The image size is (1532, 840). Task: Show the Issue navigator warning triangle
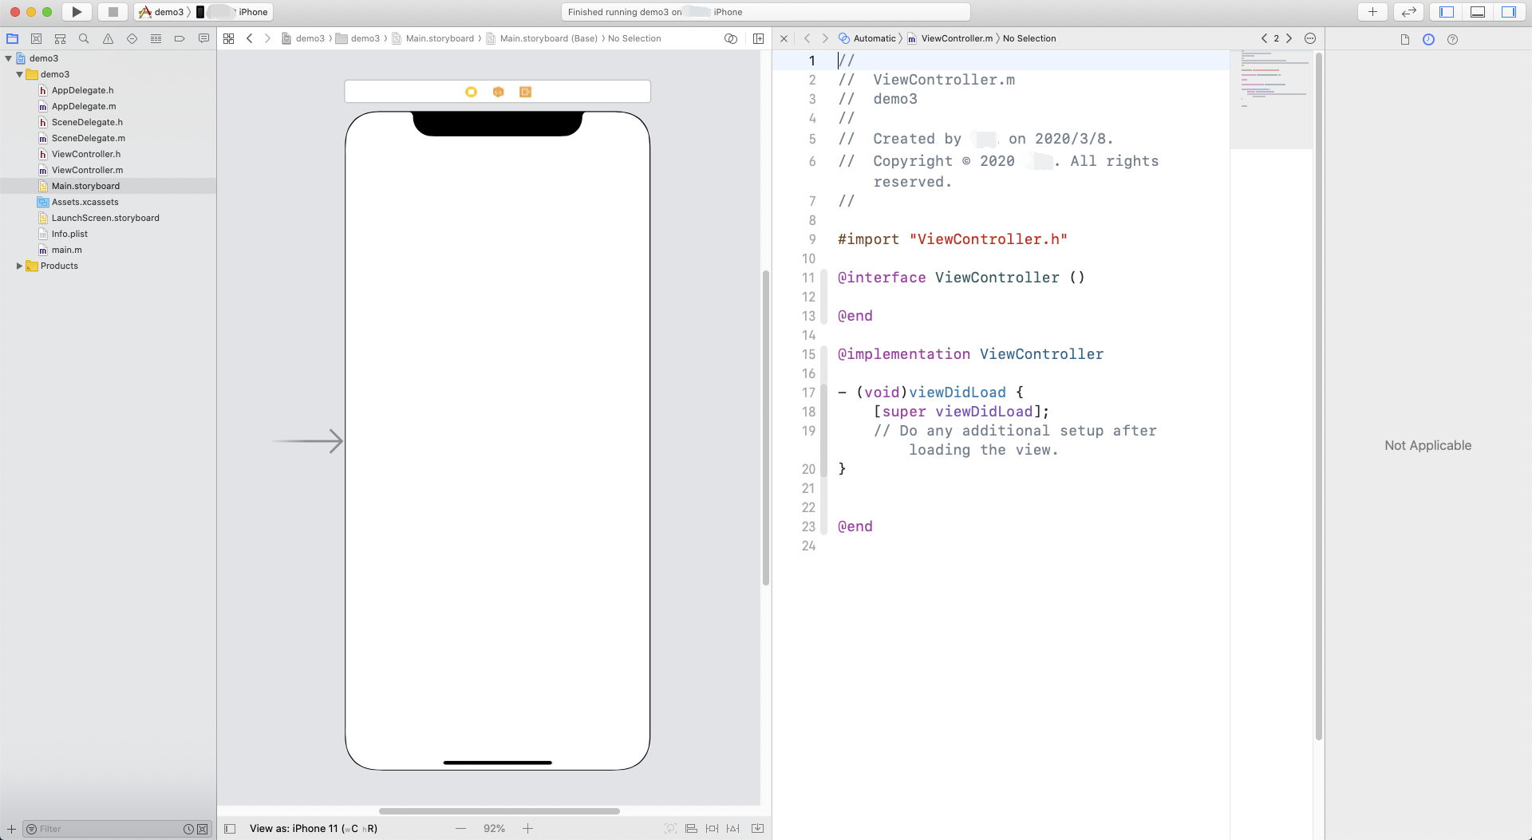[107, 38]
